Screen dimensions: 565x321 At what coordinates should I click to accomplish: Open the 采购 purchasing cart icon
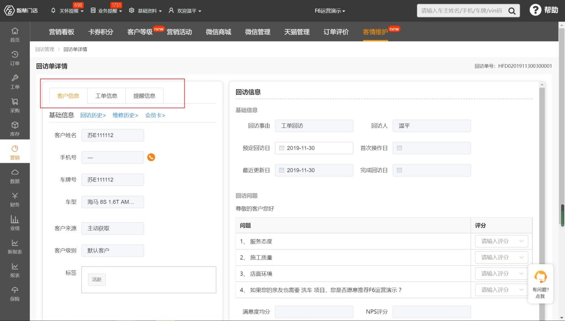[15, 105]
